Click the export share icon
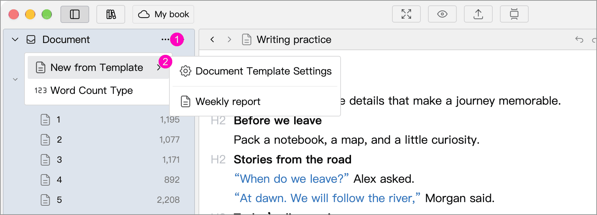 tap(478, 14)
